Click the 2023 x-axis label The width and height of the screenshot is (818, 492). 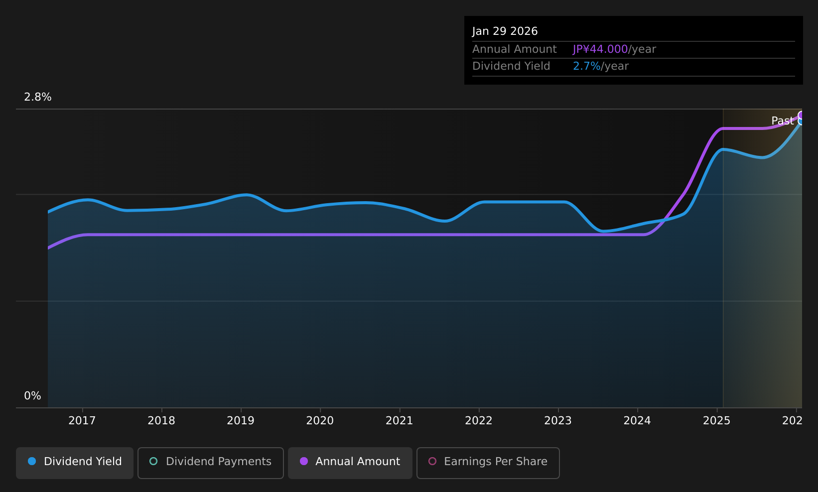(x=558, y=421)
